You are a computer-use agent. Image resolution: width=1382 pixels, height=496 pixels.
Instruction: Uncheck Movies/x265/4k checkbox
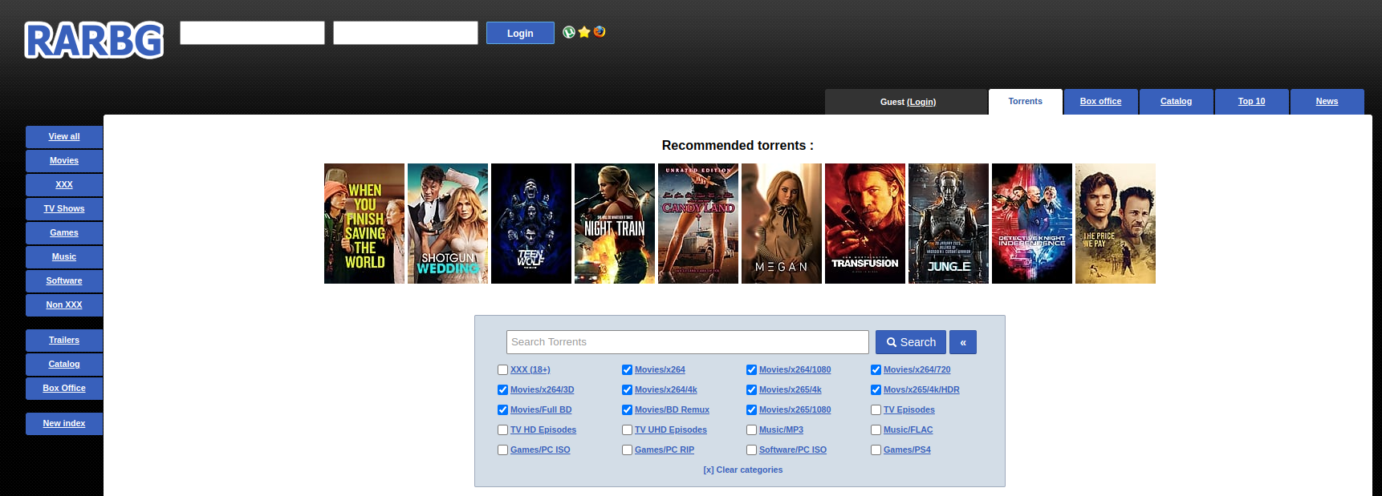tap(752, 390)
